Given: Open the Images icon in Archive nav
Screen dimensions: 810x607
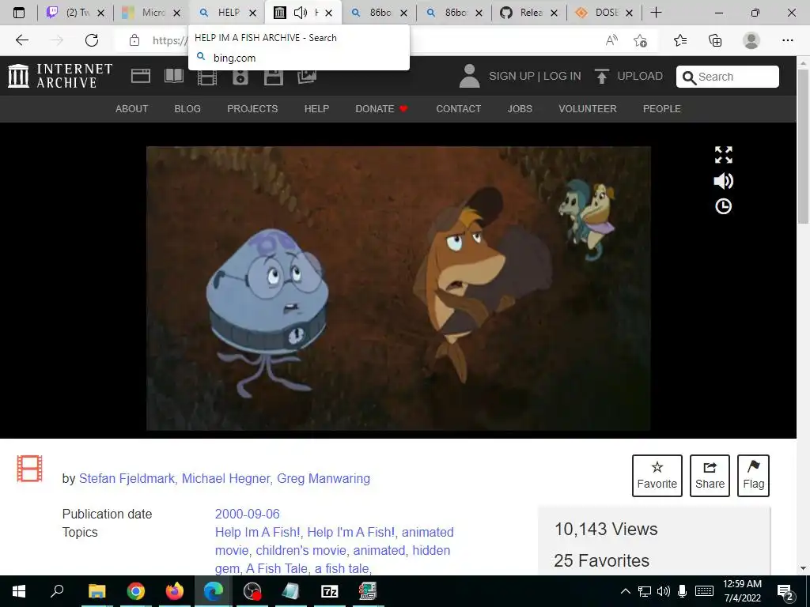Looking at the screenshot, I should pos(307,77).
